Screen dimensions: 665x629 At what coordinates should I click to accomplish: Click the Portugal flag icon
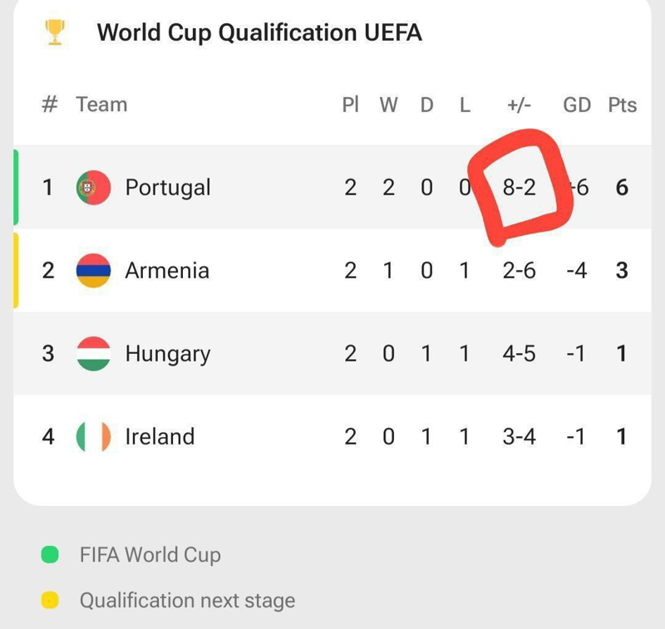(x=93, y=188)
